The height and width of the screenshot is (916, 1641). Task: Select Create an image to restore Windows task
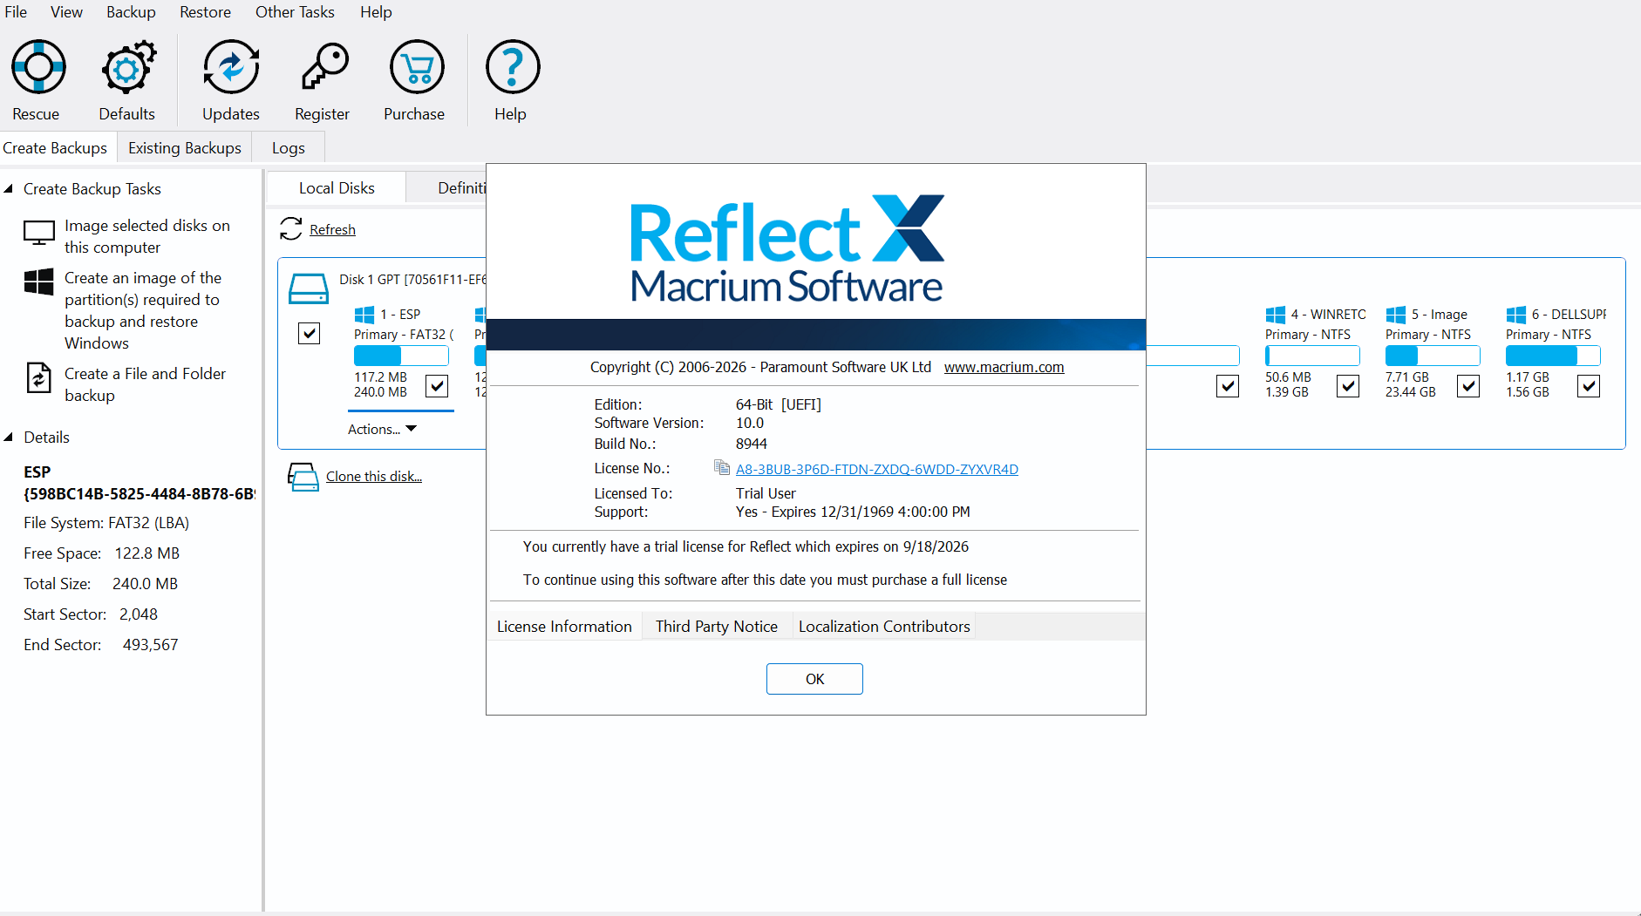point(143,310)
